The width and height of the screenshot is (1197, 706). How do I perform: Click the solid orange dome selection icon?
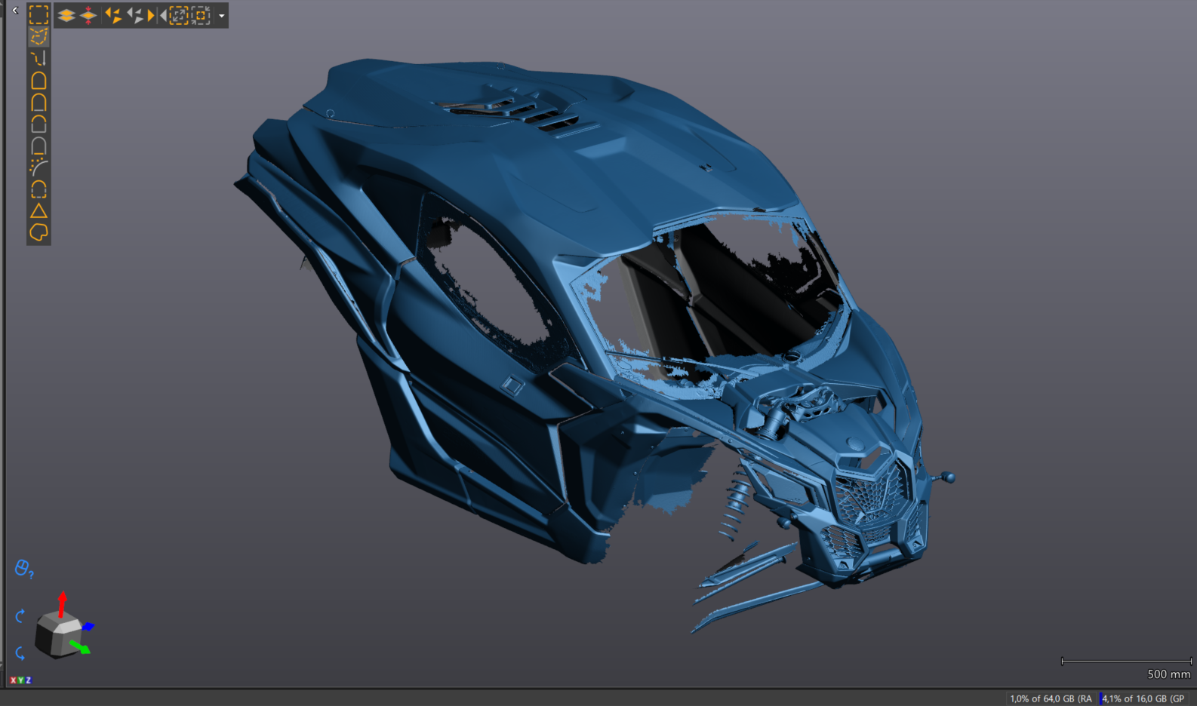tap(38, 80)
